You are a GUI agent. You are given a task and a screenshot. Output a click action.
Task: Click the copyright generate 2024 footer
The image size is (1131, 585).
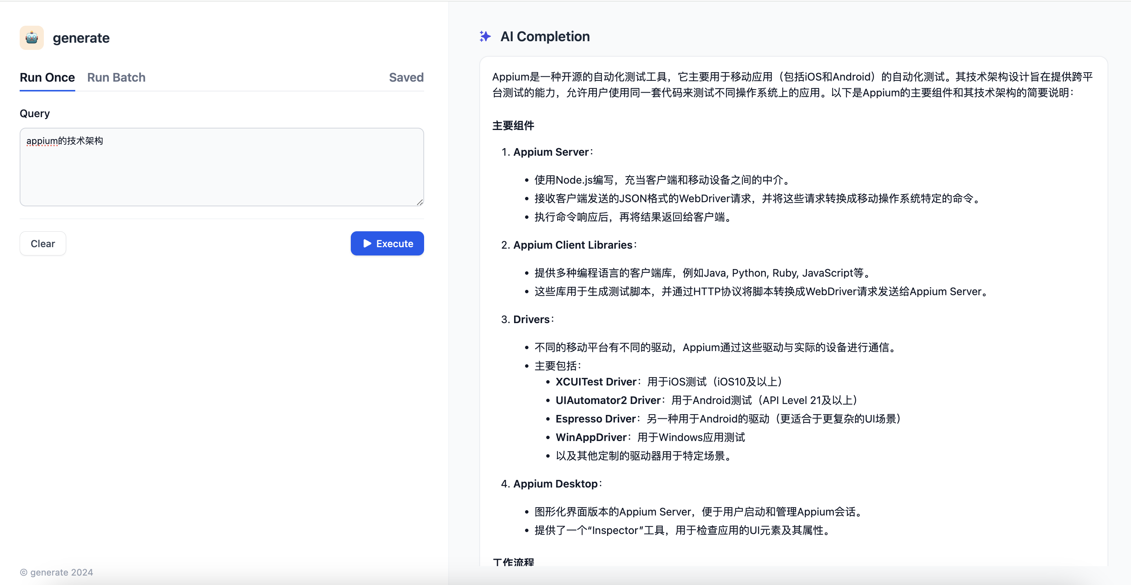57,572
